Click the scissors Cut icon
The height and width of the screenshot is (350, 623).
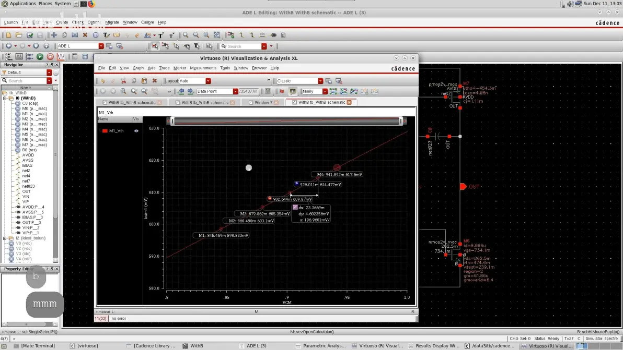point(123,81)
